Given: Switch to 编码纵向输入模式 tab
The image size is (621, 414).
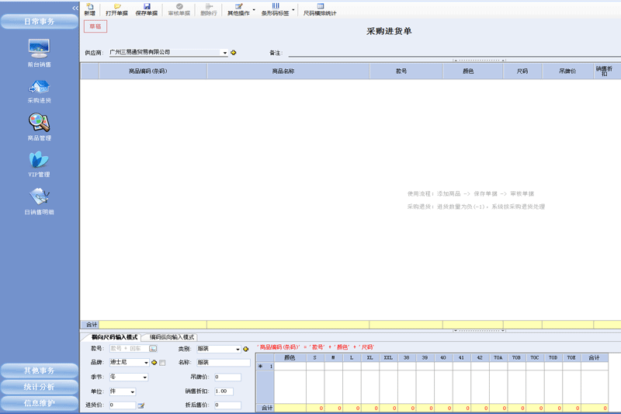Looking at the screenshot, I should 172,337.
